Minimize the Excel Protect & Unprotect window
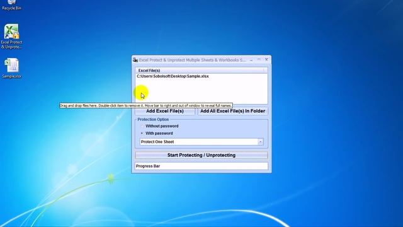This screenshot has width=403, height=227. click(x=251, y=60)
